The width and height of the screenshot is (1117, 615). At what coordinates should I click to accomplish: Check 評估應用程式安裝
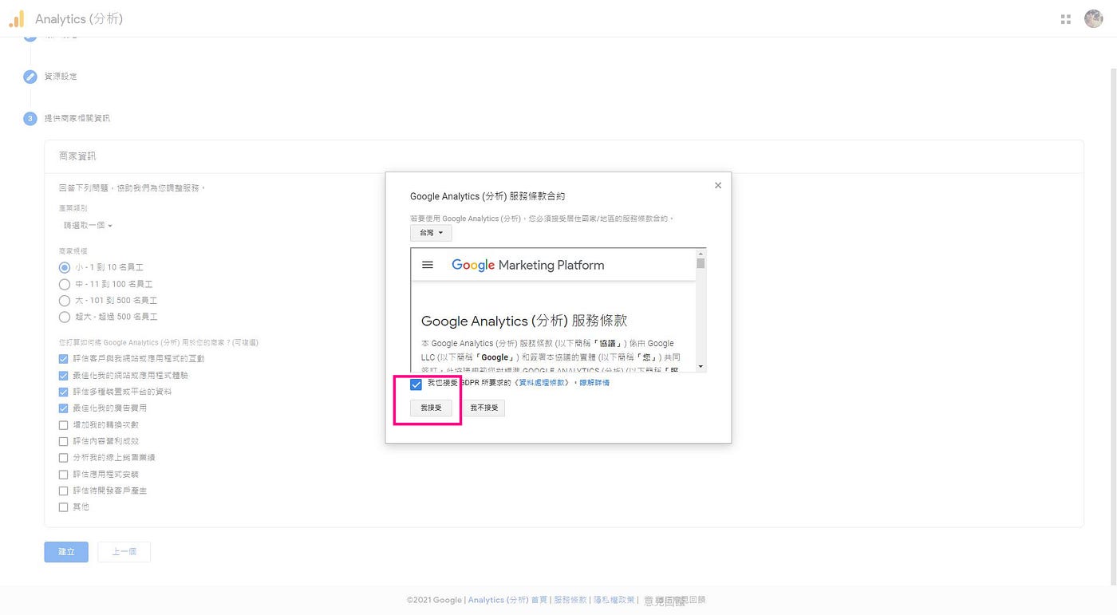pos(64,474)
